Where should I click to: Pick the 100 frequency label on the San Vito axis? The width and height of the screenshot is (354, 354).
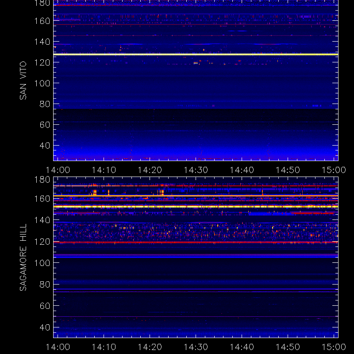pos(42,83)
